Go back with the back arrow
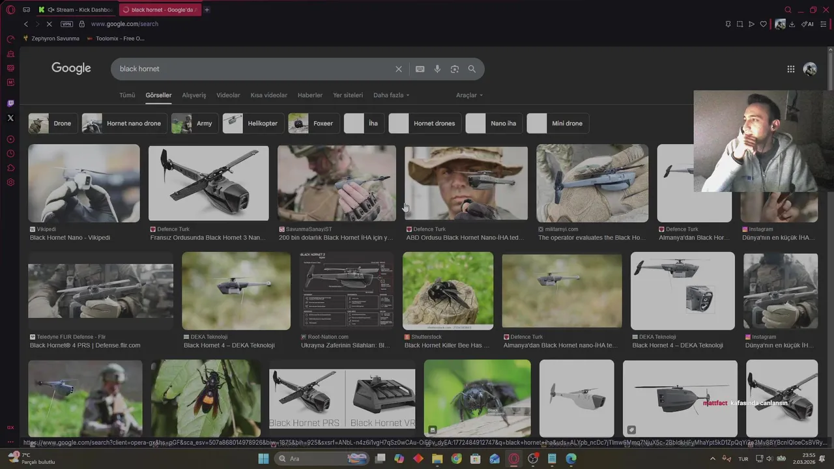 tap(26, 24)
